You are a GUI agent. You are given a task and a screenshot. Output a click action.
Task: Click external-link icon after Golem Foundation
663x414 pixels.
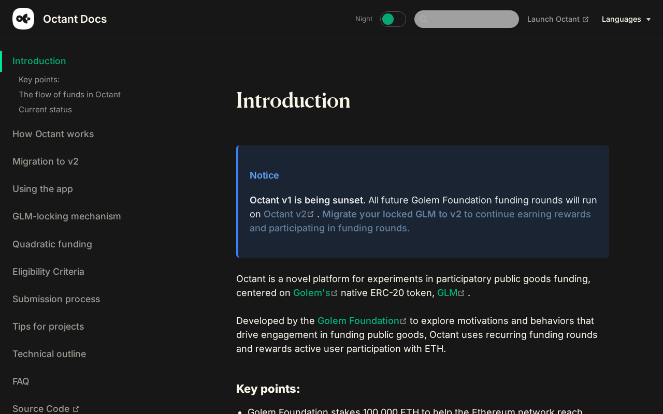(x=403, y=321)
